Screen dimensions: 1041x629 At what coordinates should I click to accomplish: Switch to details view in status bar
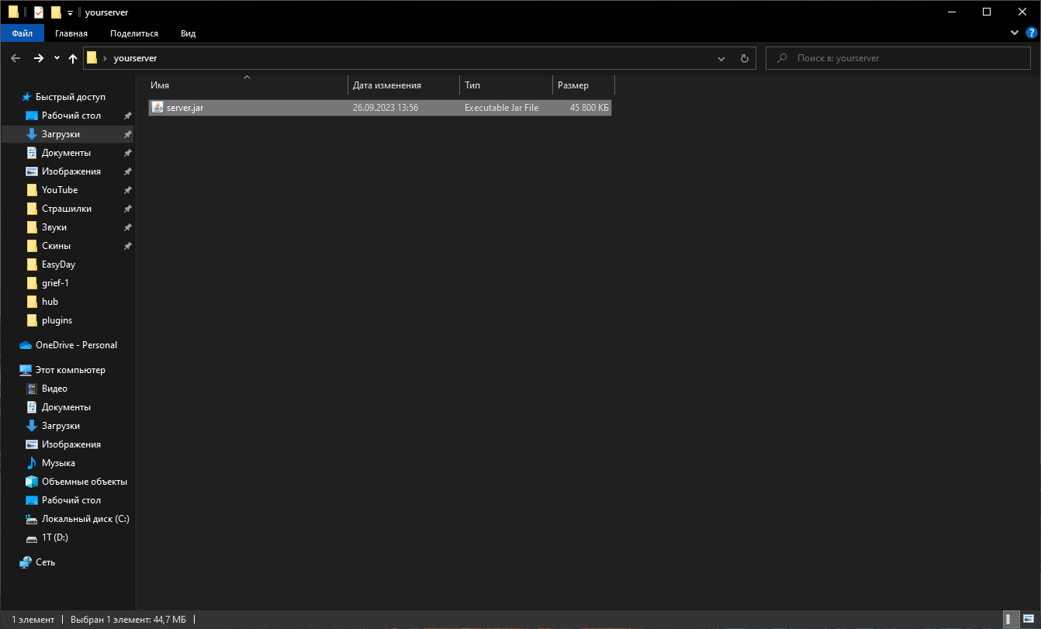(1012, 619)
